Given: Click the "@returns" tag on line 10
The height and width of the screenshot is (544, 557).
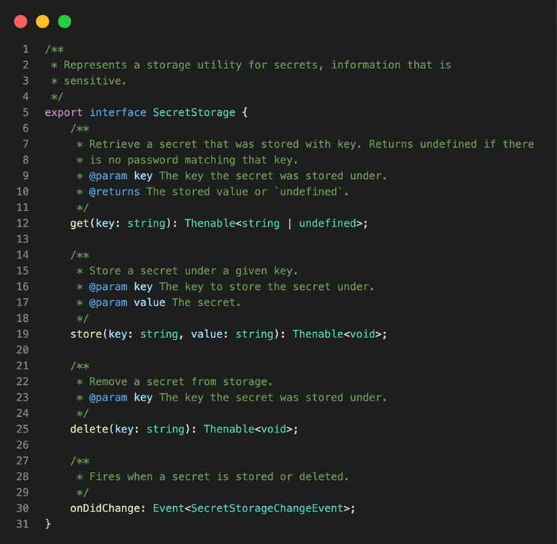Looking at the screenshot, I should [x=114, y=192].
